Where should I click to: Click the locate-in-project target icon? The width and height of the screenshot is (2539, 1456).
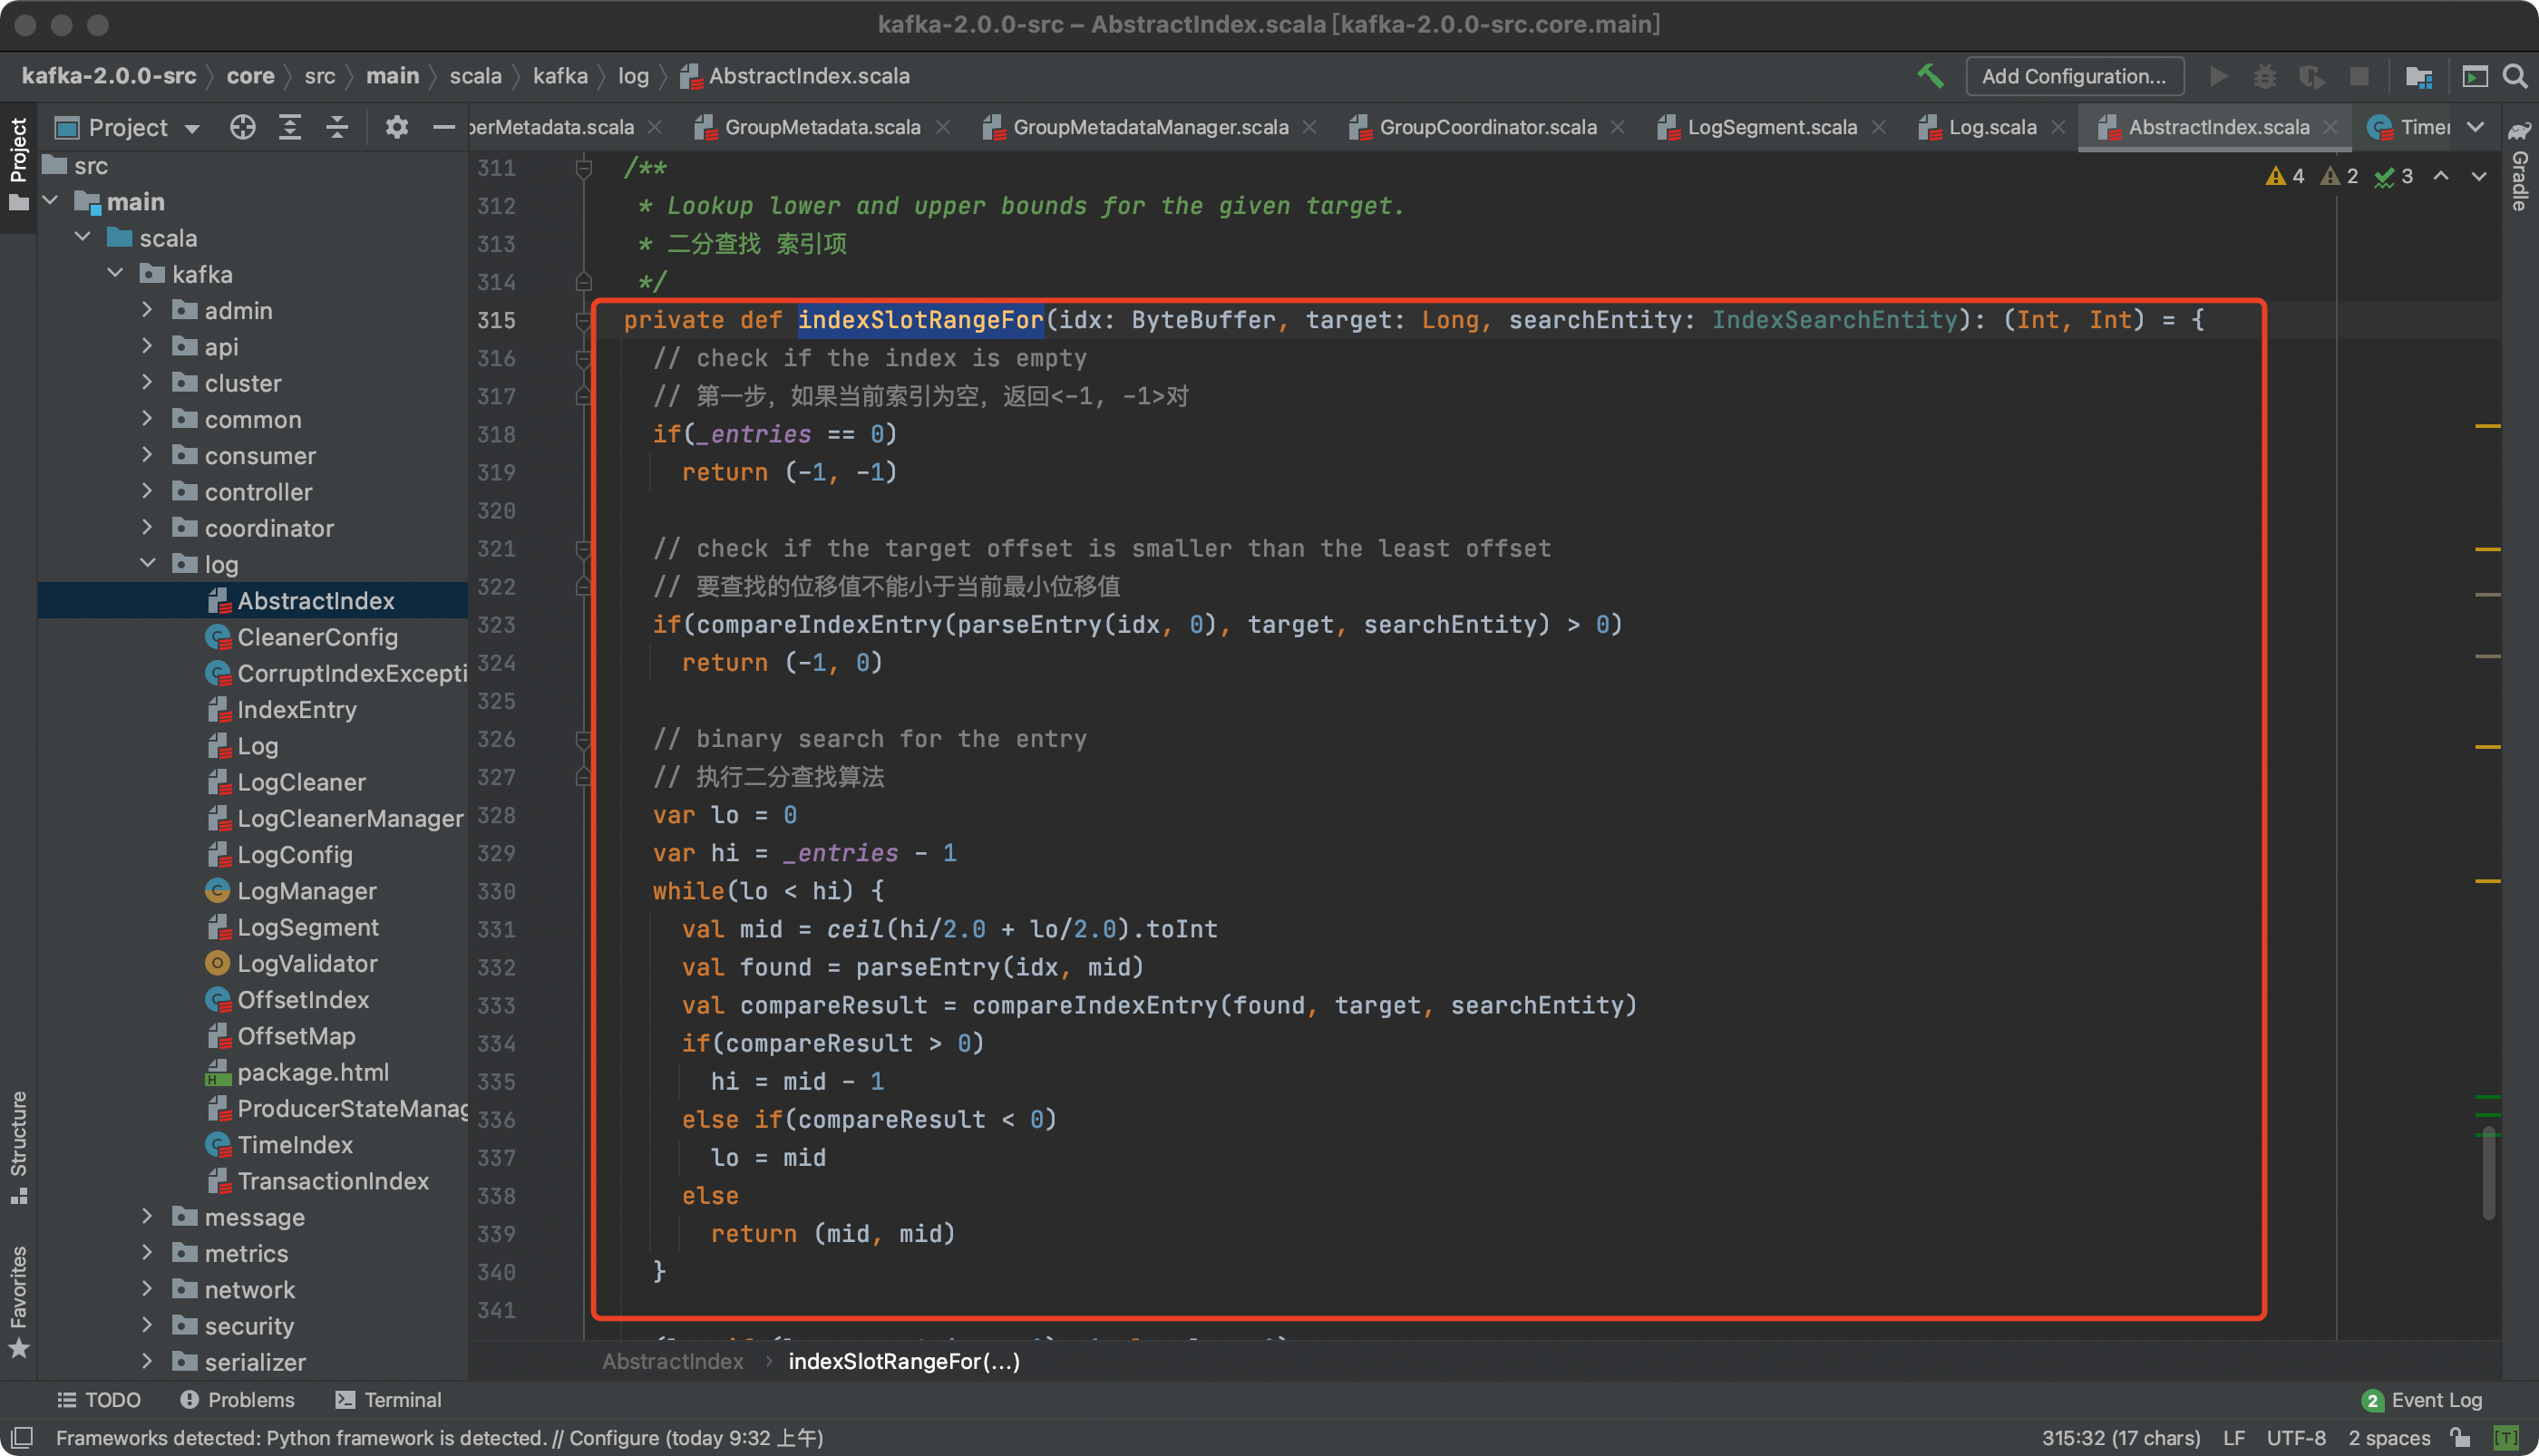(242, 127)
